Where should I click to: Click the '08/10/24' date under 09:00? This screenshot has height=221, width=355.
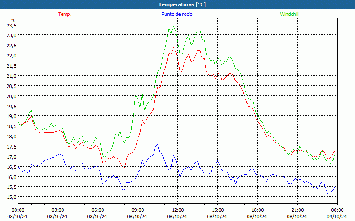137,217
